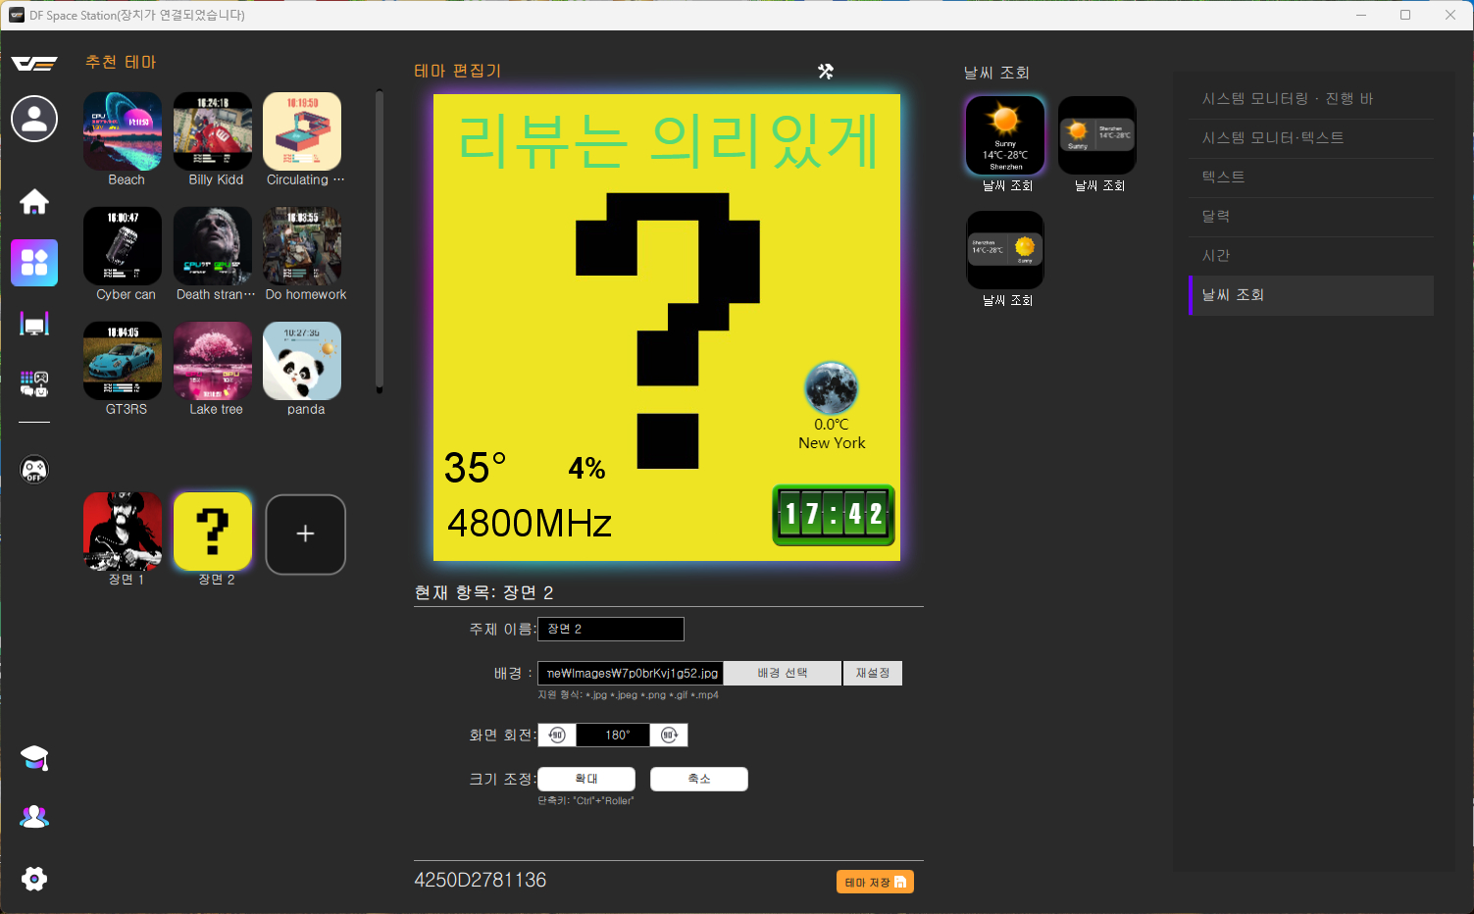Click the 축소 shrink button
Image resolution: width=1474 pixels, height=914 pixels.
click(699, 779)
